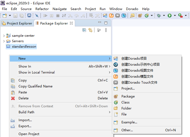Toggle Link with Editor icon

coord(90,30)
